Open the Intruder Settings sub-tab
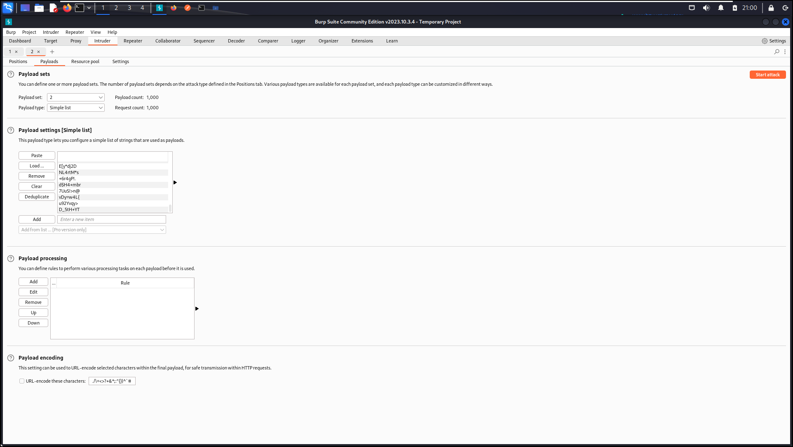The image size is (793, 447). [x=121, y=61]
